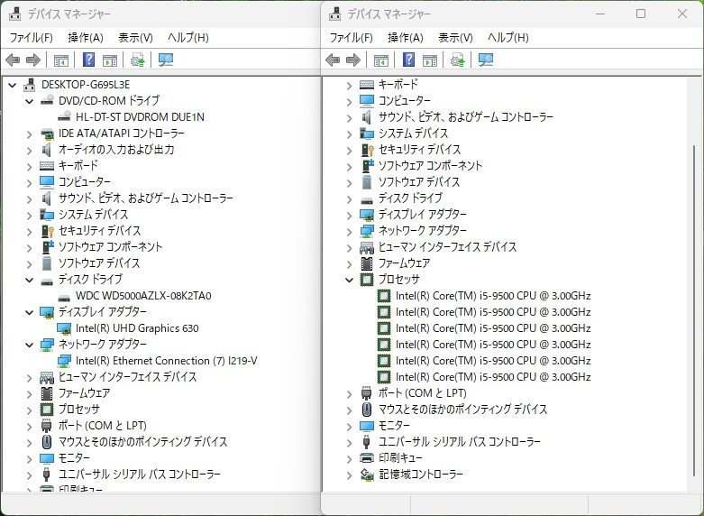Click Help icon in right window toolbar

(408, 60)
